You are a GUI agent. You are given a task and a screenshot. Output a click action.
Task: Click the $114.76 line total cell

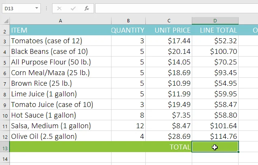click(215, 136)
